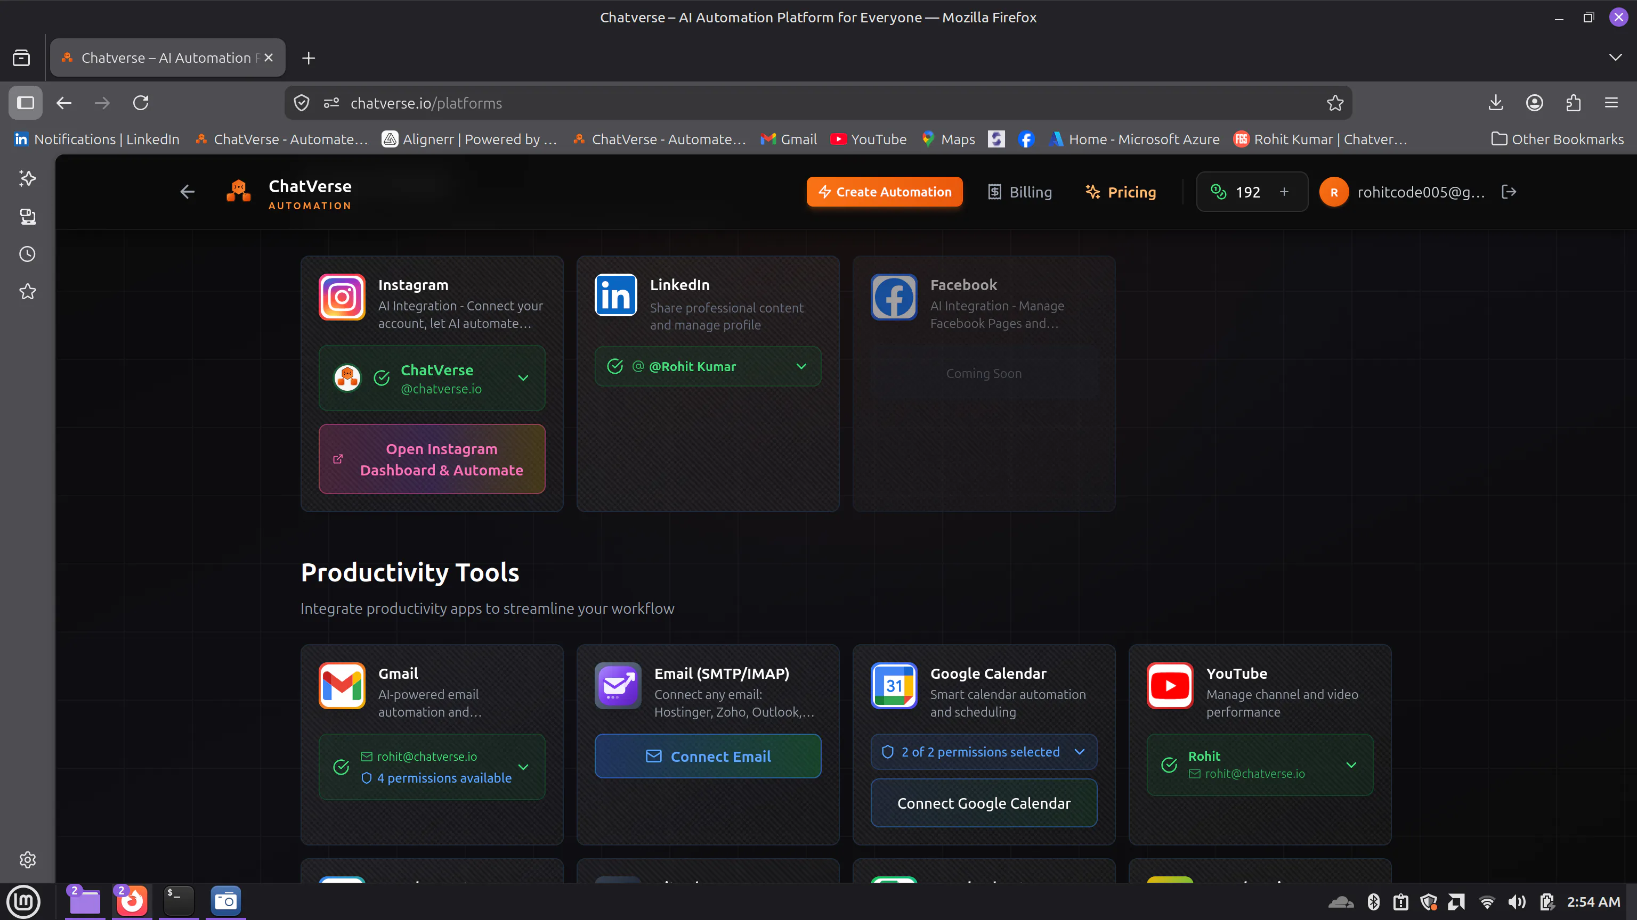Add credits with plus icon
Viewport: 1637px width, 920px height.
[1284, 192]
